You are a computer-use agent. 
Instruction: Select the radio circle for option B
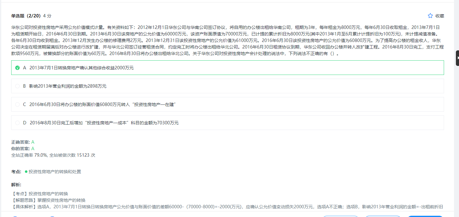pos(17,86)
